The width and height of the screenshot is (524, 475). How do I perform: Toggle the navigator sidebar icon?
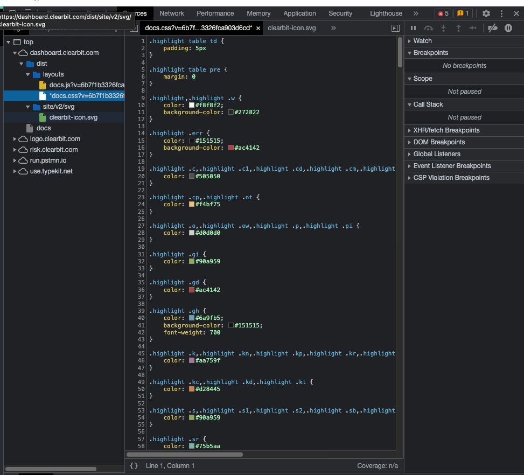click(x=134, y=29)
